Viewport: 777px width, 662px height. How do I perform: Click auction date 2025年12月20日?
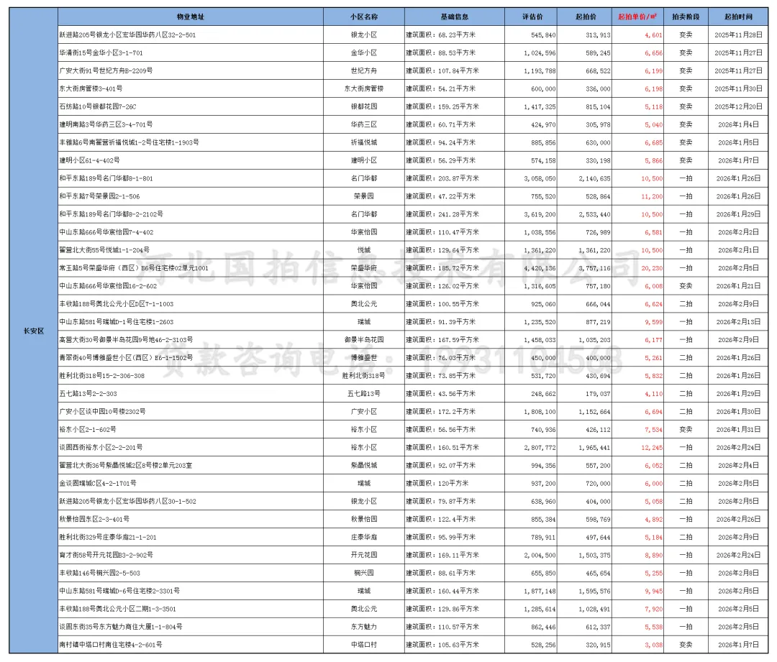738,106
